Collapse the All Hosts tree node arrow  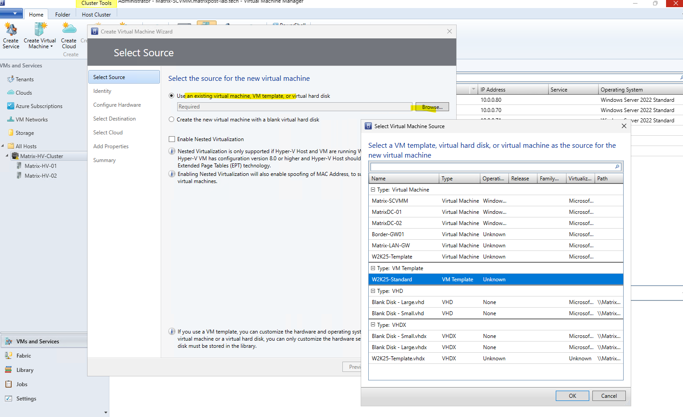[3, 146]
